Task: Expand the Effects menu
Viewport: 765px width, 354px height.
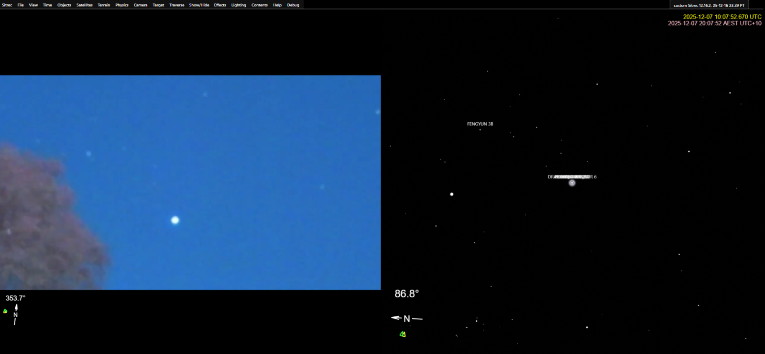Action: (220, 5)
